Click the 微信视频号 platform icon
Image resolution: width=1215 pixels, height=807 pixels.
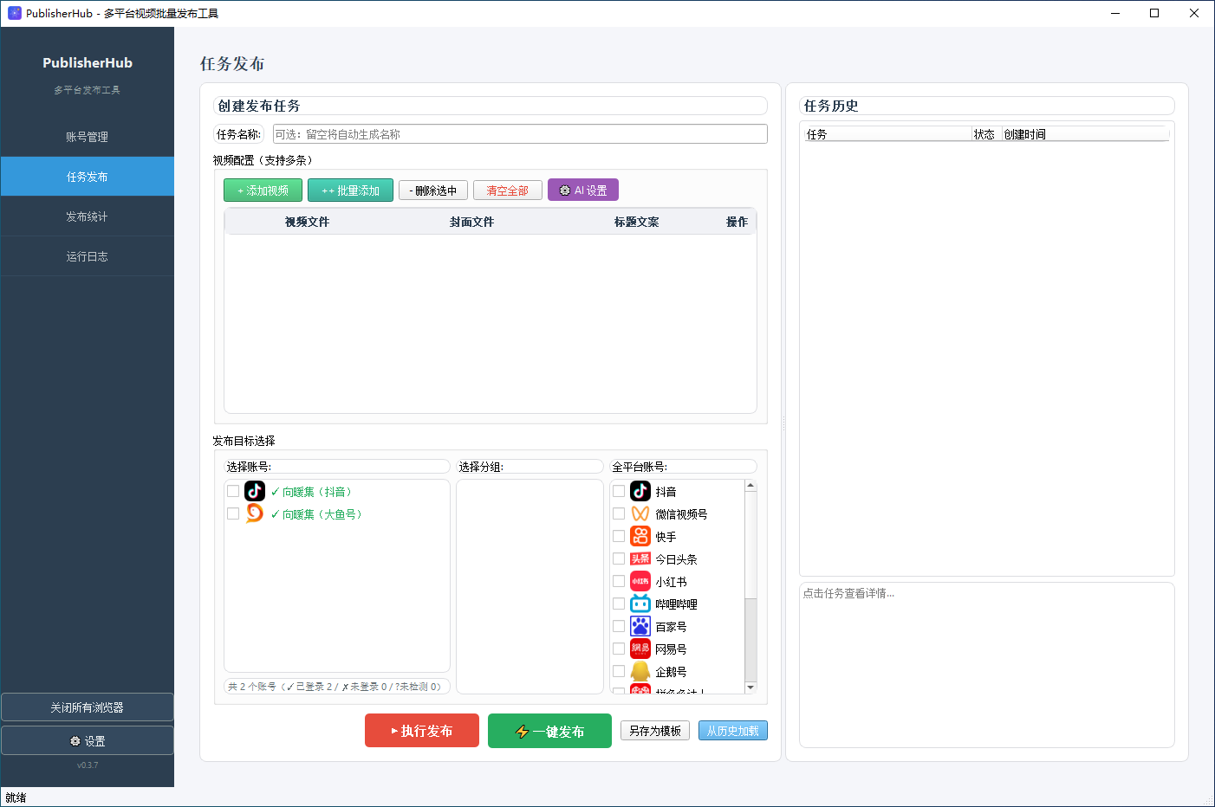(640, 513)
